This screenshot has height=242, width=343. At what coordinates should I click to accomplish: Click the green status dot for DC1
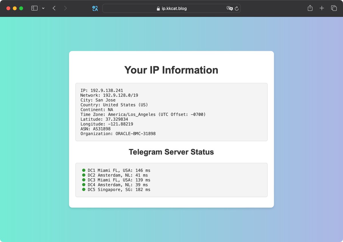84,170
